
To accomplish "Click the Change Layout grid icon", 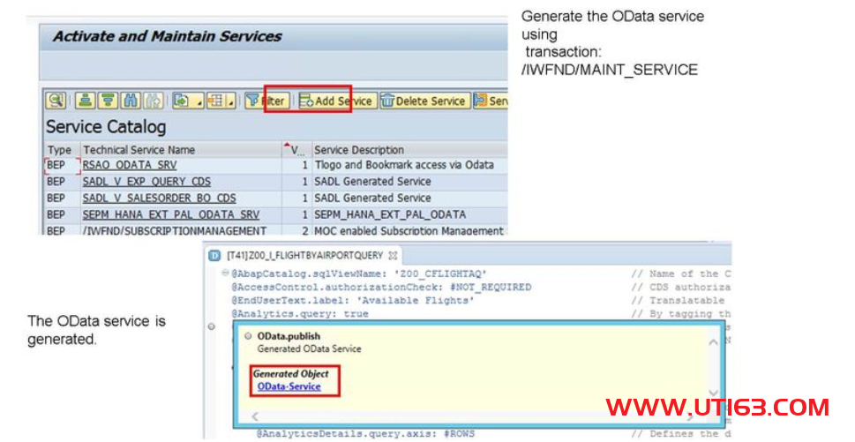I will pos(214,101).
